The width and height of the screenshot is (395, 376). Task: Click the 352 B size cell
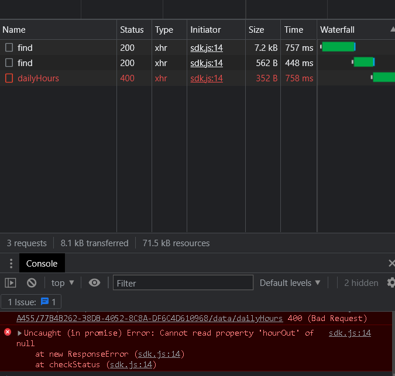[x=266, y=78]
